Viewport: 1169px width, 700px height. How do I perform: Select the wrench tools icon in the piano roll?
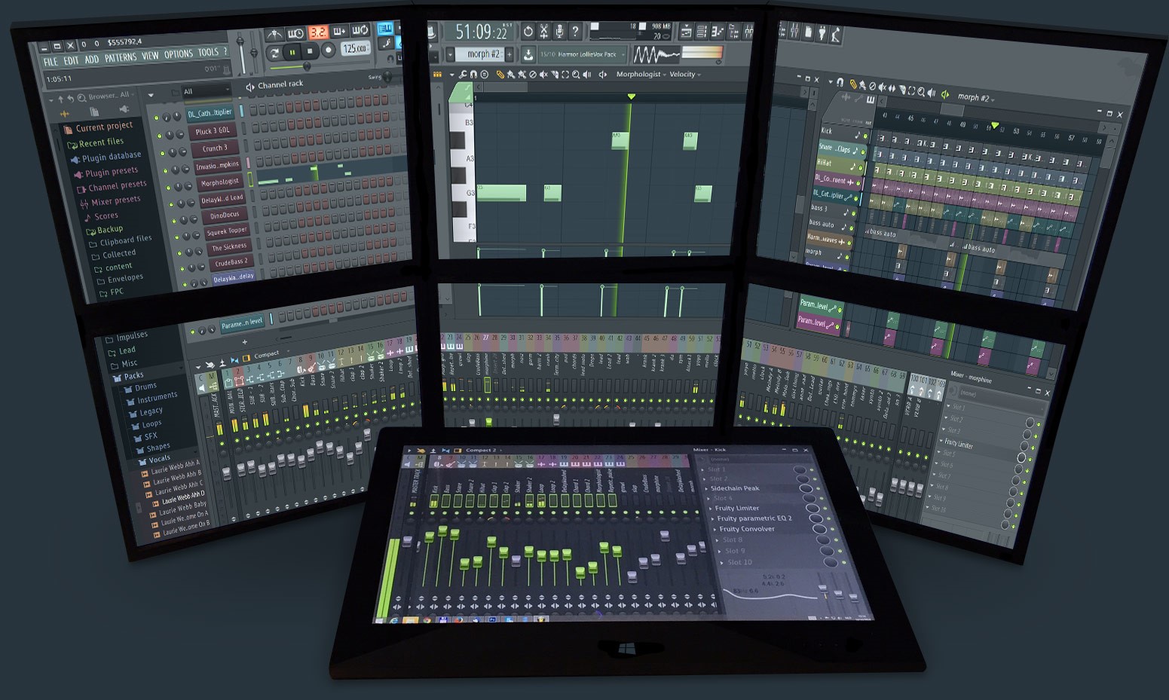[464, 74]
